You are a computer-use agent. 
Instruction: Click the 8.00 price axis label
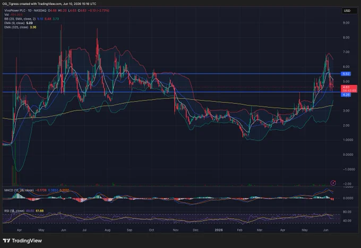(346, 38)
